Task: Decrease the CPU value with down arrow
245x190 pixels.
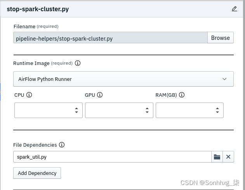Action: [x=76, y=112]
